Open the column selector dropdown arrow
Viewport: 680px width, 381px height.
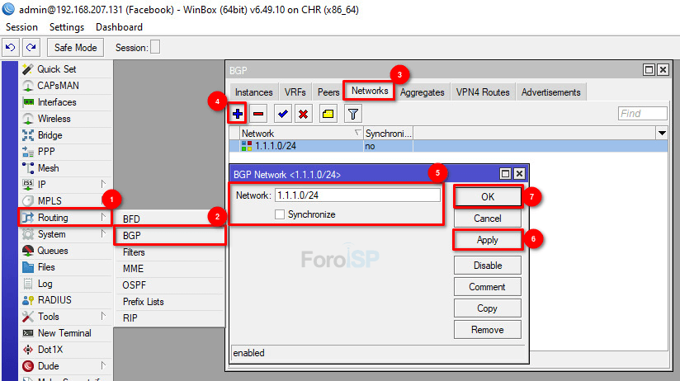662,133
